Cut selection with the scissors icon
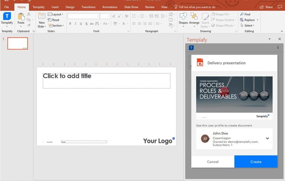 (x=29, y=14)
